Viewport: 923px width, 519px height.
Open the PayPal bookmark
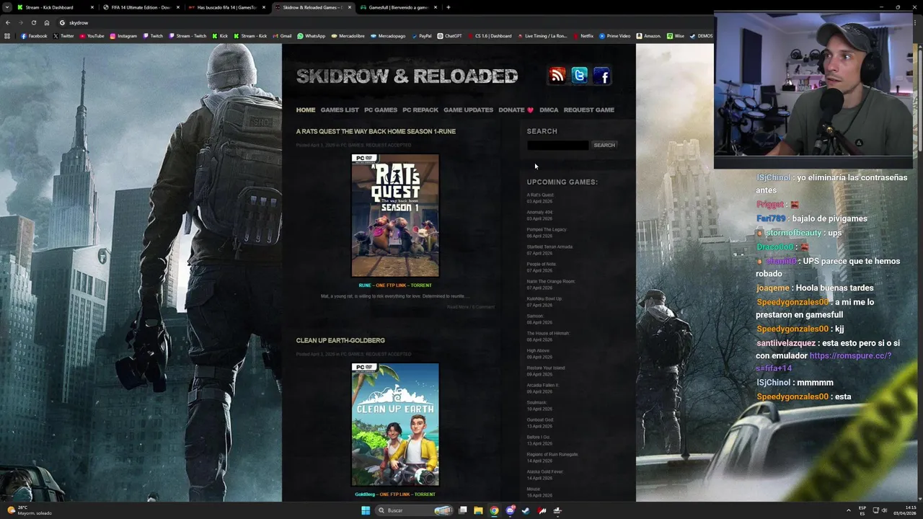click(x=421, y=36)
